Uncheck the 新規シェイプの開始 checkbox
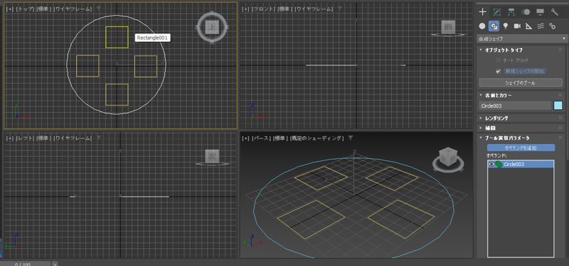The height and width of the screenshot is (266, 569). [x=499, y=72]
